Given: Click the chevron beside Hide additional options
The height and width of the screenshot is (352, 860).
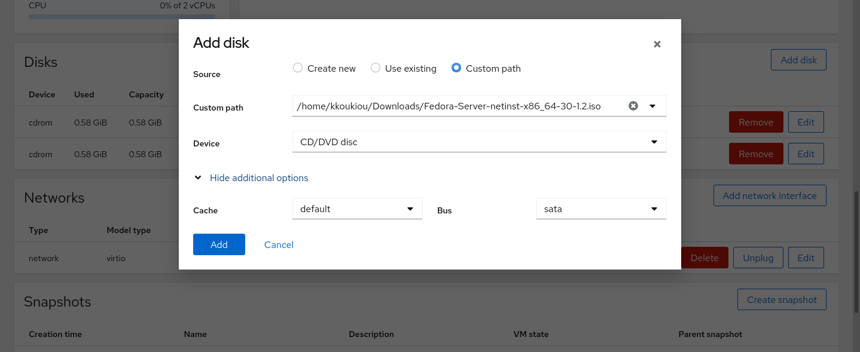Looking at the screenshot, I should coord(198,177).
